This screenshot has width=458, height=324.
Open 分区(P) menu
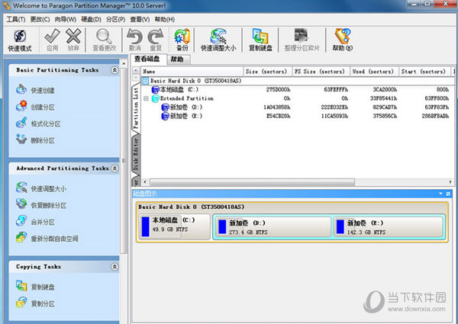coord(116,20)
